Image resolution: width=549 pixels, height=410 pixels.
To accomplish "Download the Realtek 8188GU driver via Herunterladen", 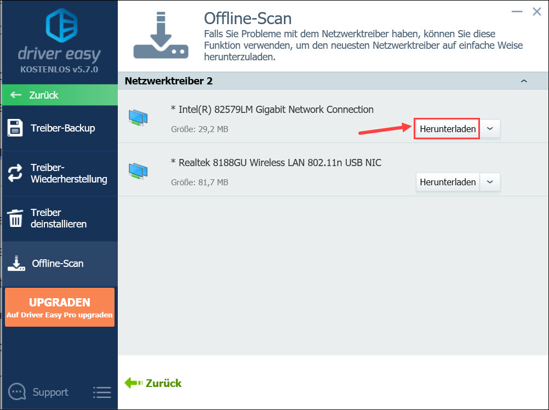I will 448,182.
